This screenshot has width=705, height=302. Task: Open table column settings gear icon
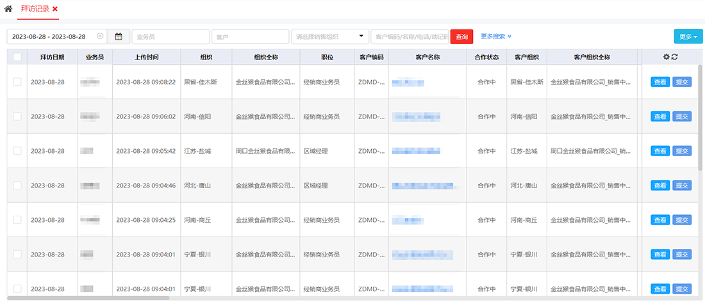[667, 57]
